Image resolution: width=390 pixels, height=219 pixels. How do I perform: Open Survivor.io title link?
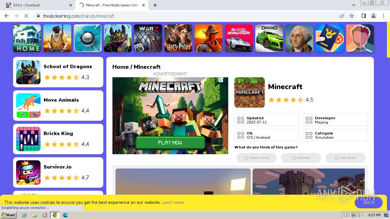58,167
